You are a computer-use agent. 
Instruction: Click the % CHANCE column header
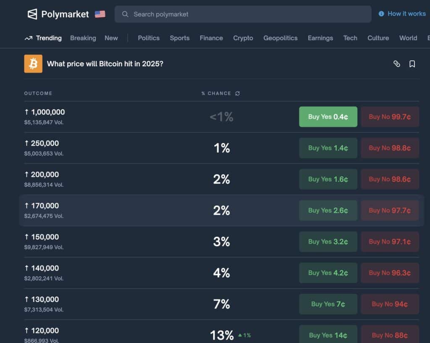coord(216,94)
